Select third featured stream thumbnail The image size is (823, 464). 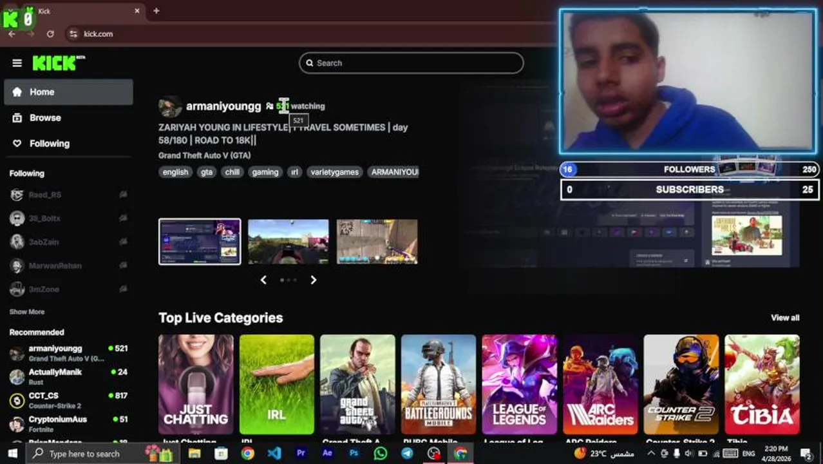[377, 242]
